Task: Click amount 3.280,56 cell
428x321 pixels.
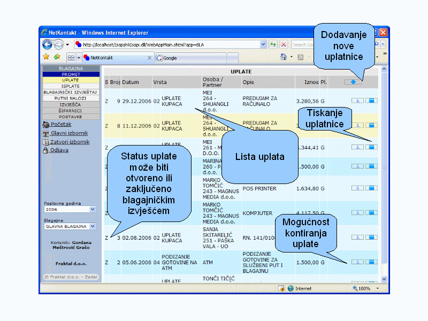Action: point(307,101)
